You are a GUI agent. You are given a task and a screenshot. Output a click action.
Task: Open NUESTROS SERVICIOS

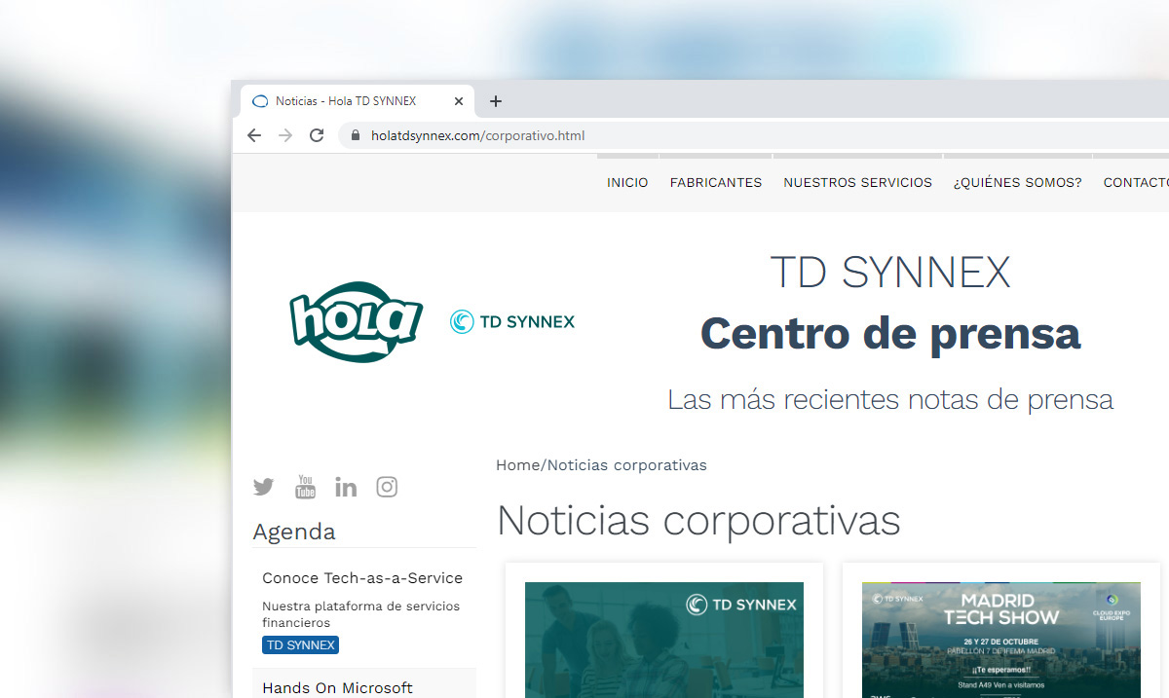click(857, 182)
